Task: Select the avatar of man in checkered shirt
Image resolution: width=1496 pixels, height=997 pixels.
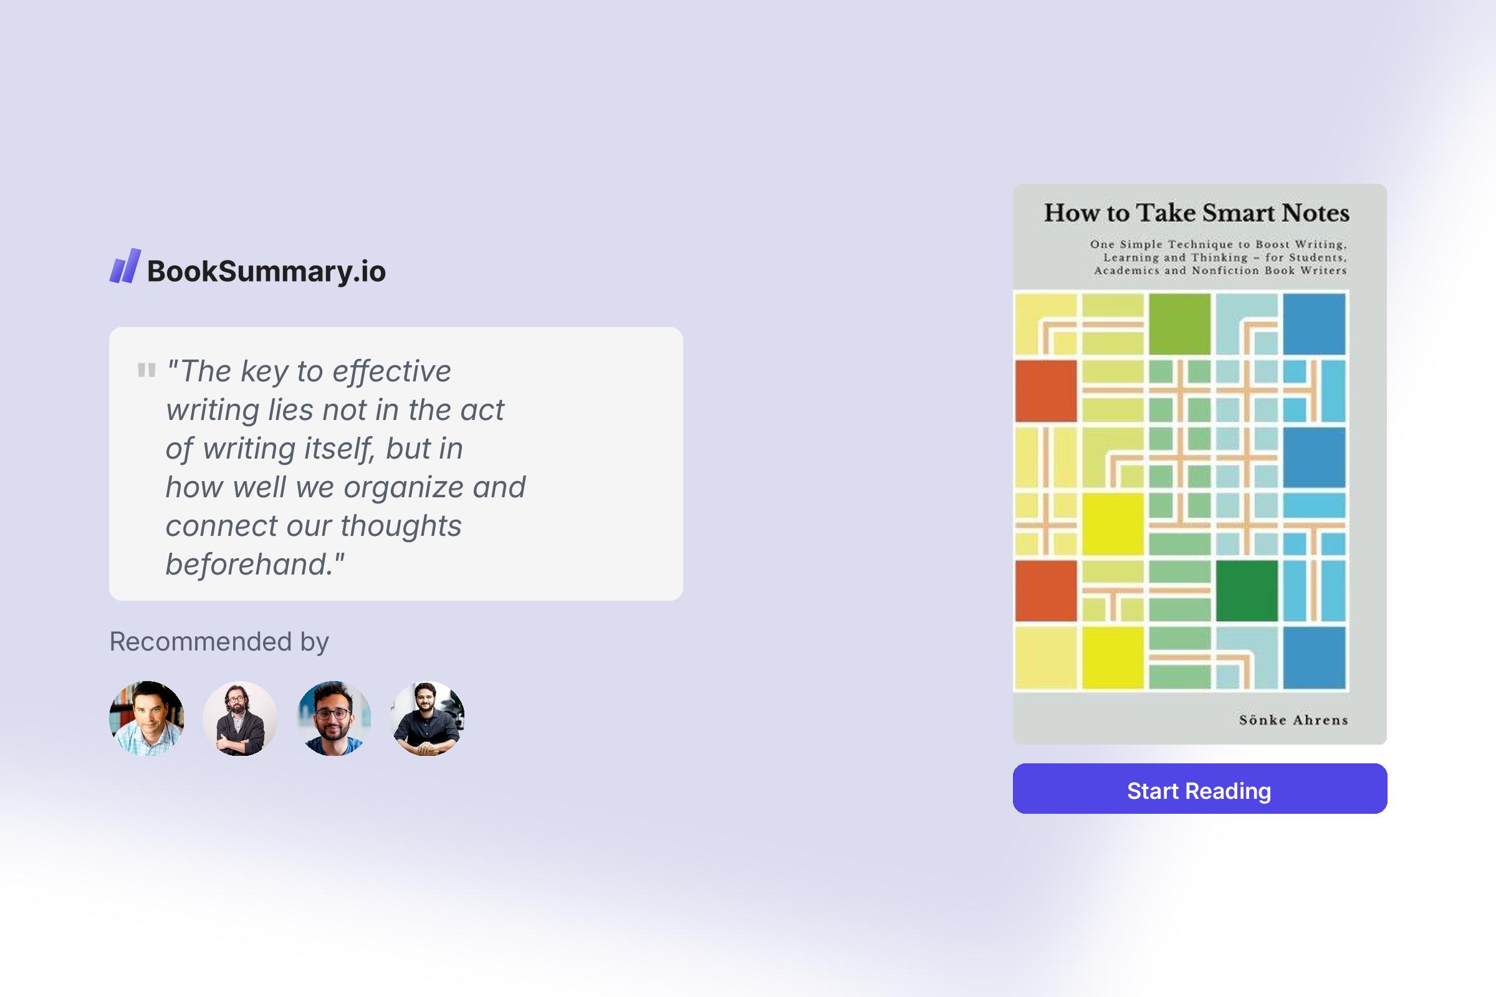Action: [147, 718]
